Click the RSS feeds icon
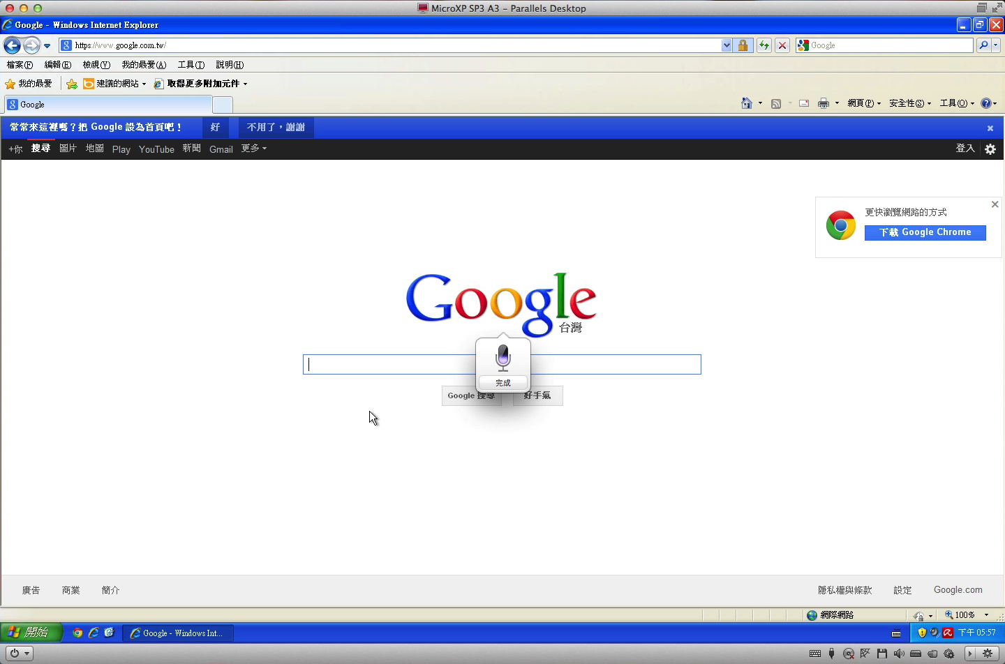Image resolution: width=1005 pixels, height=664 pixels. (776, 103)
